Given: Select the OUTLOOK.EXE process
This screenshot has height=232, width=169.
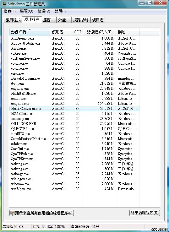Looking at the screenshot, I should (x=74, y=124).
